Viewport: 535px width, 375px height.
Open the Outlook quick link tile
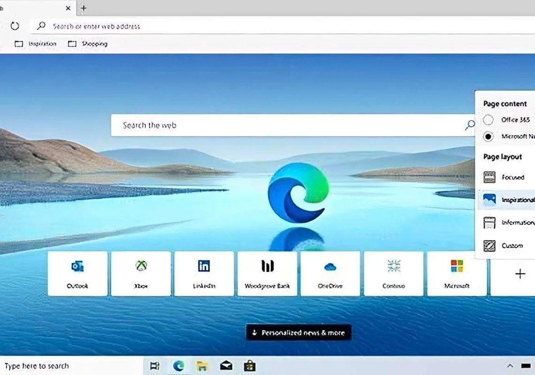pyautogui.click(x=77, y=273)
